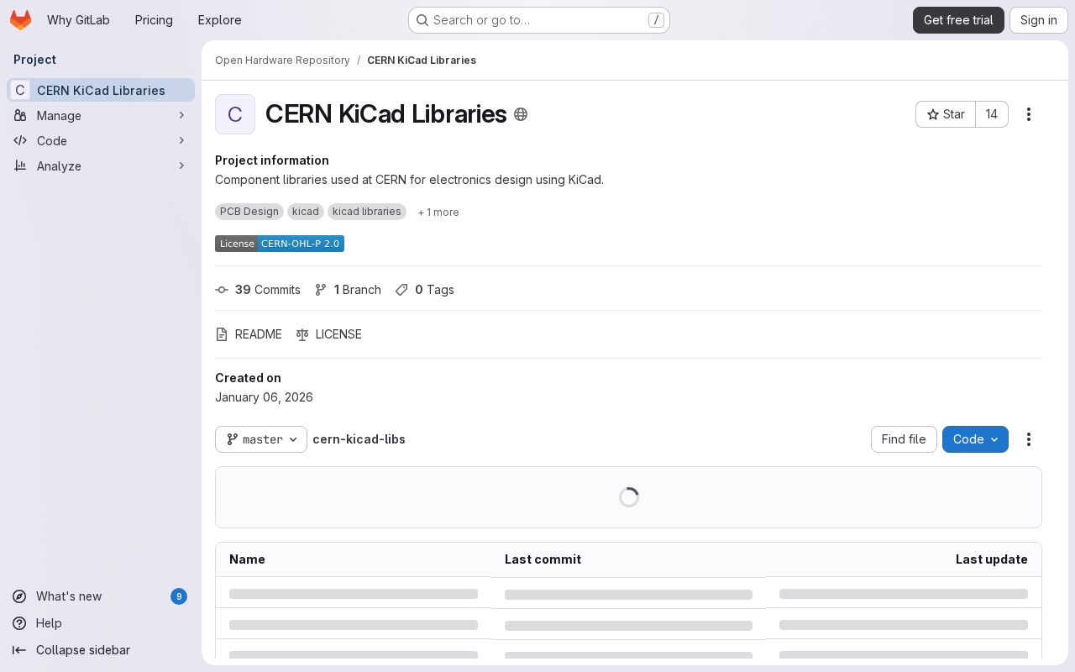Click the kicad libraries topic tag

coord(367,212)
